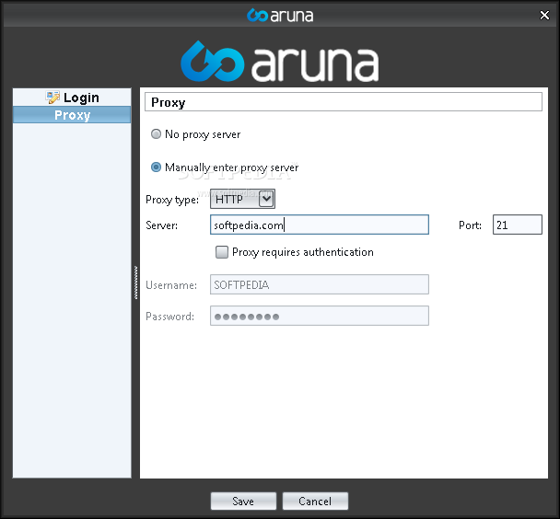The image size is (560, 519).
Task: Click the Proxy type label
Action: pyautogui.click(x=172, y=200)
